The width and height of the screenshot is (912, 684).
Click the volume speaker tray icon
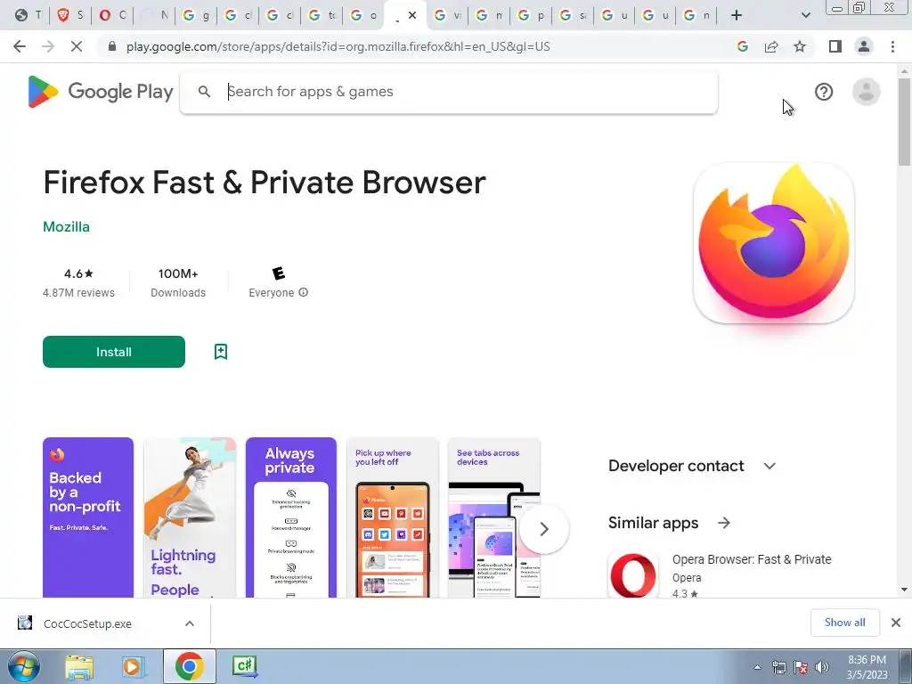822,667
